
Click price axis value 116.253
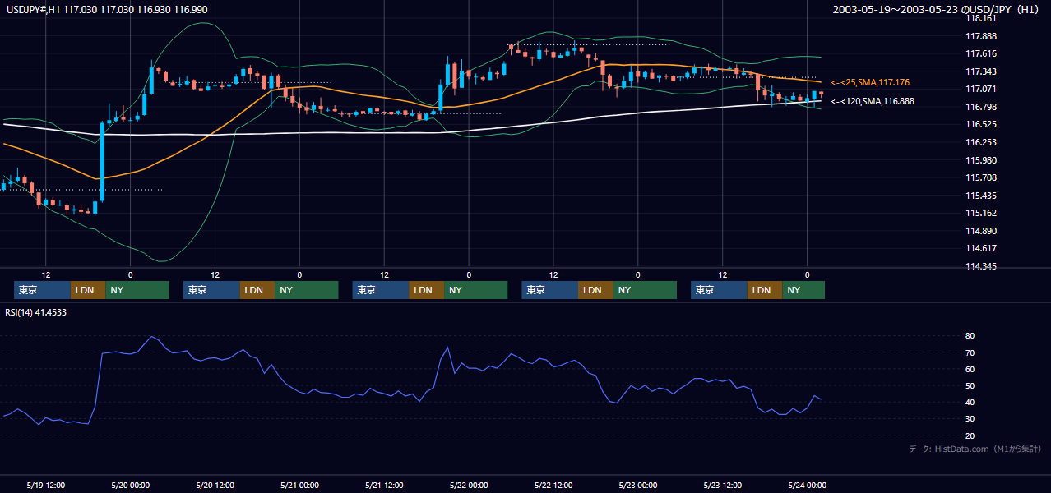click(x=980, y=142)
